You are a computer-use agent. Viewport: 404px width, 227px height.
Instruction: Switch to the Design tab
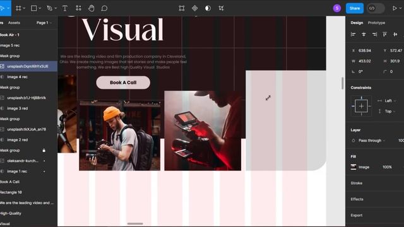click(357, 23)
